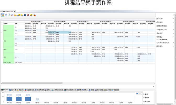Collapse the 可用機台 section
Screen dimensions: 176x105
pos(174,37)
